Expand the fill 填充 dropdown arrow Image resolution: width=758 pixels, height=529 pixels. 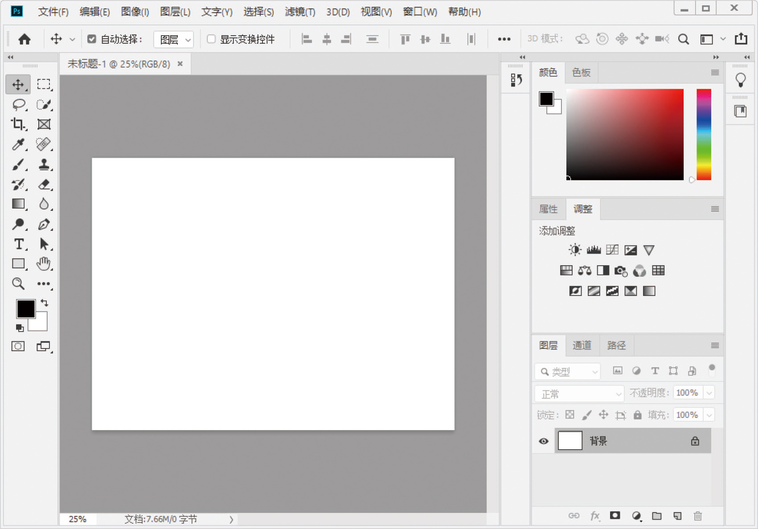(709, 415)
